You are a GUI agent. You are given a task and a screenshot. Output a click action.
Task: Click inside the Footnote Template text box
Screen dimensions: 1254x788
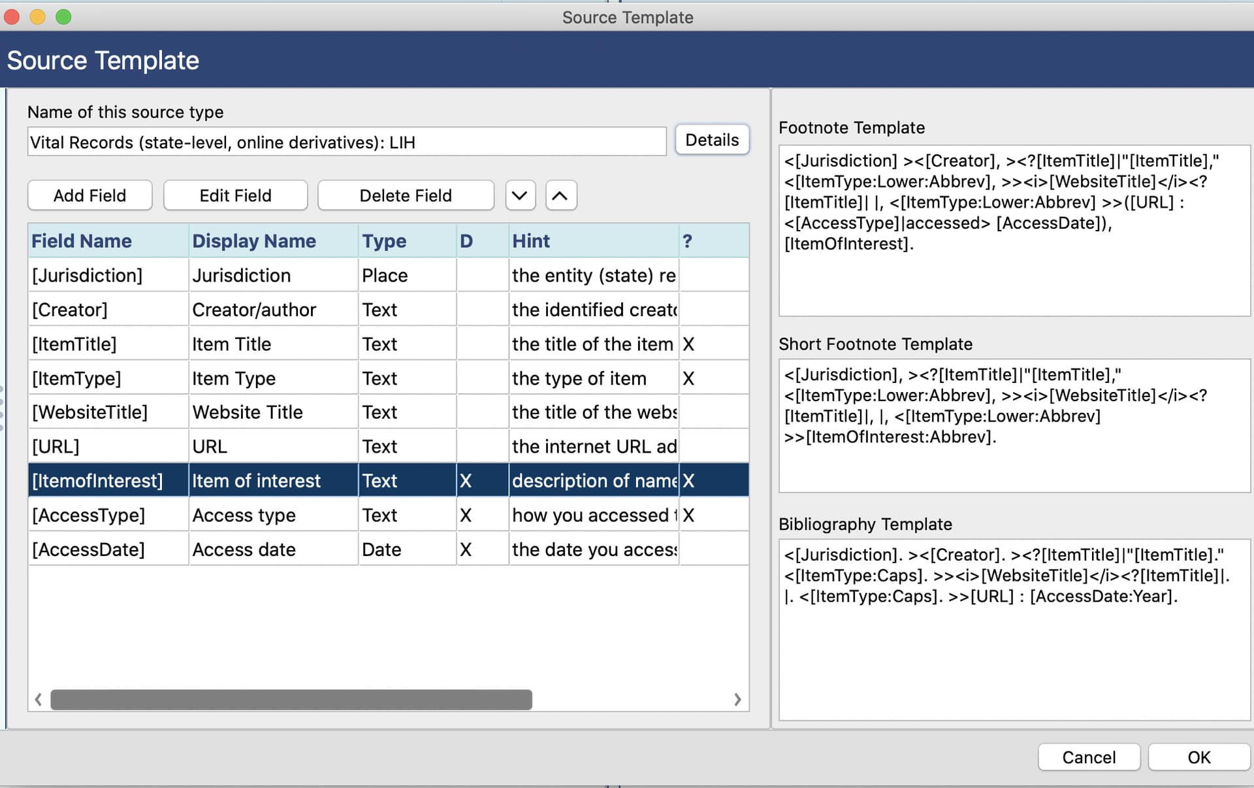(x=1014, y=281)
